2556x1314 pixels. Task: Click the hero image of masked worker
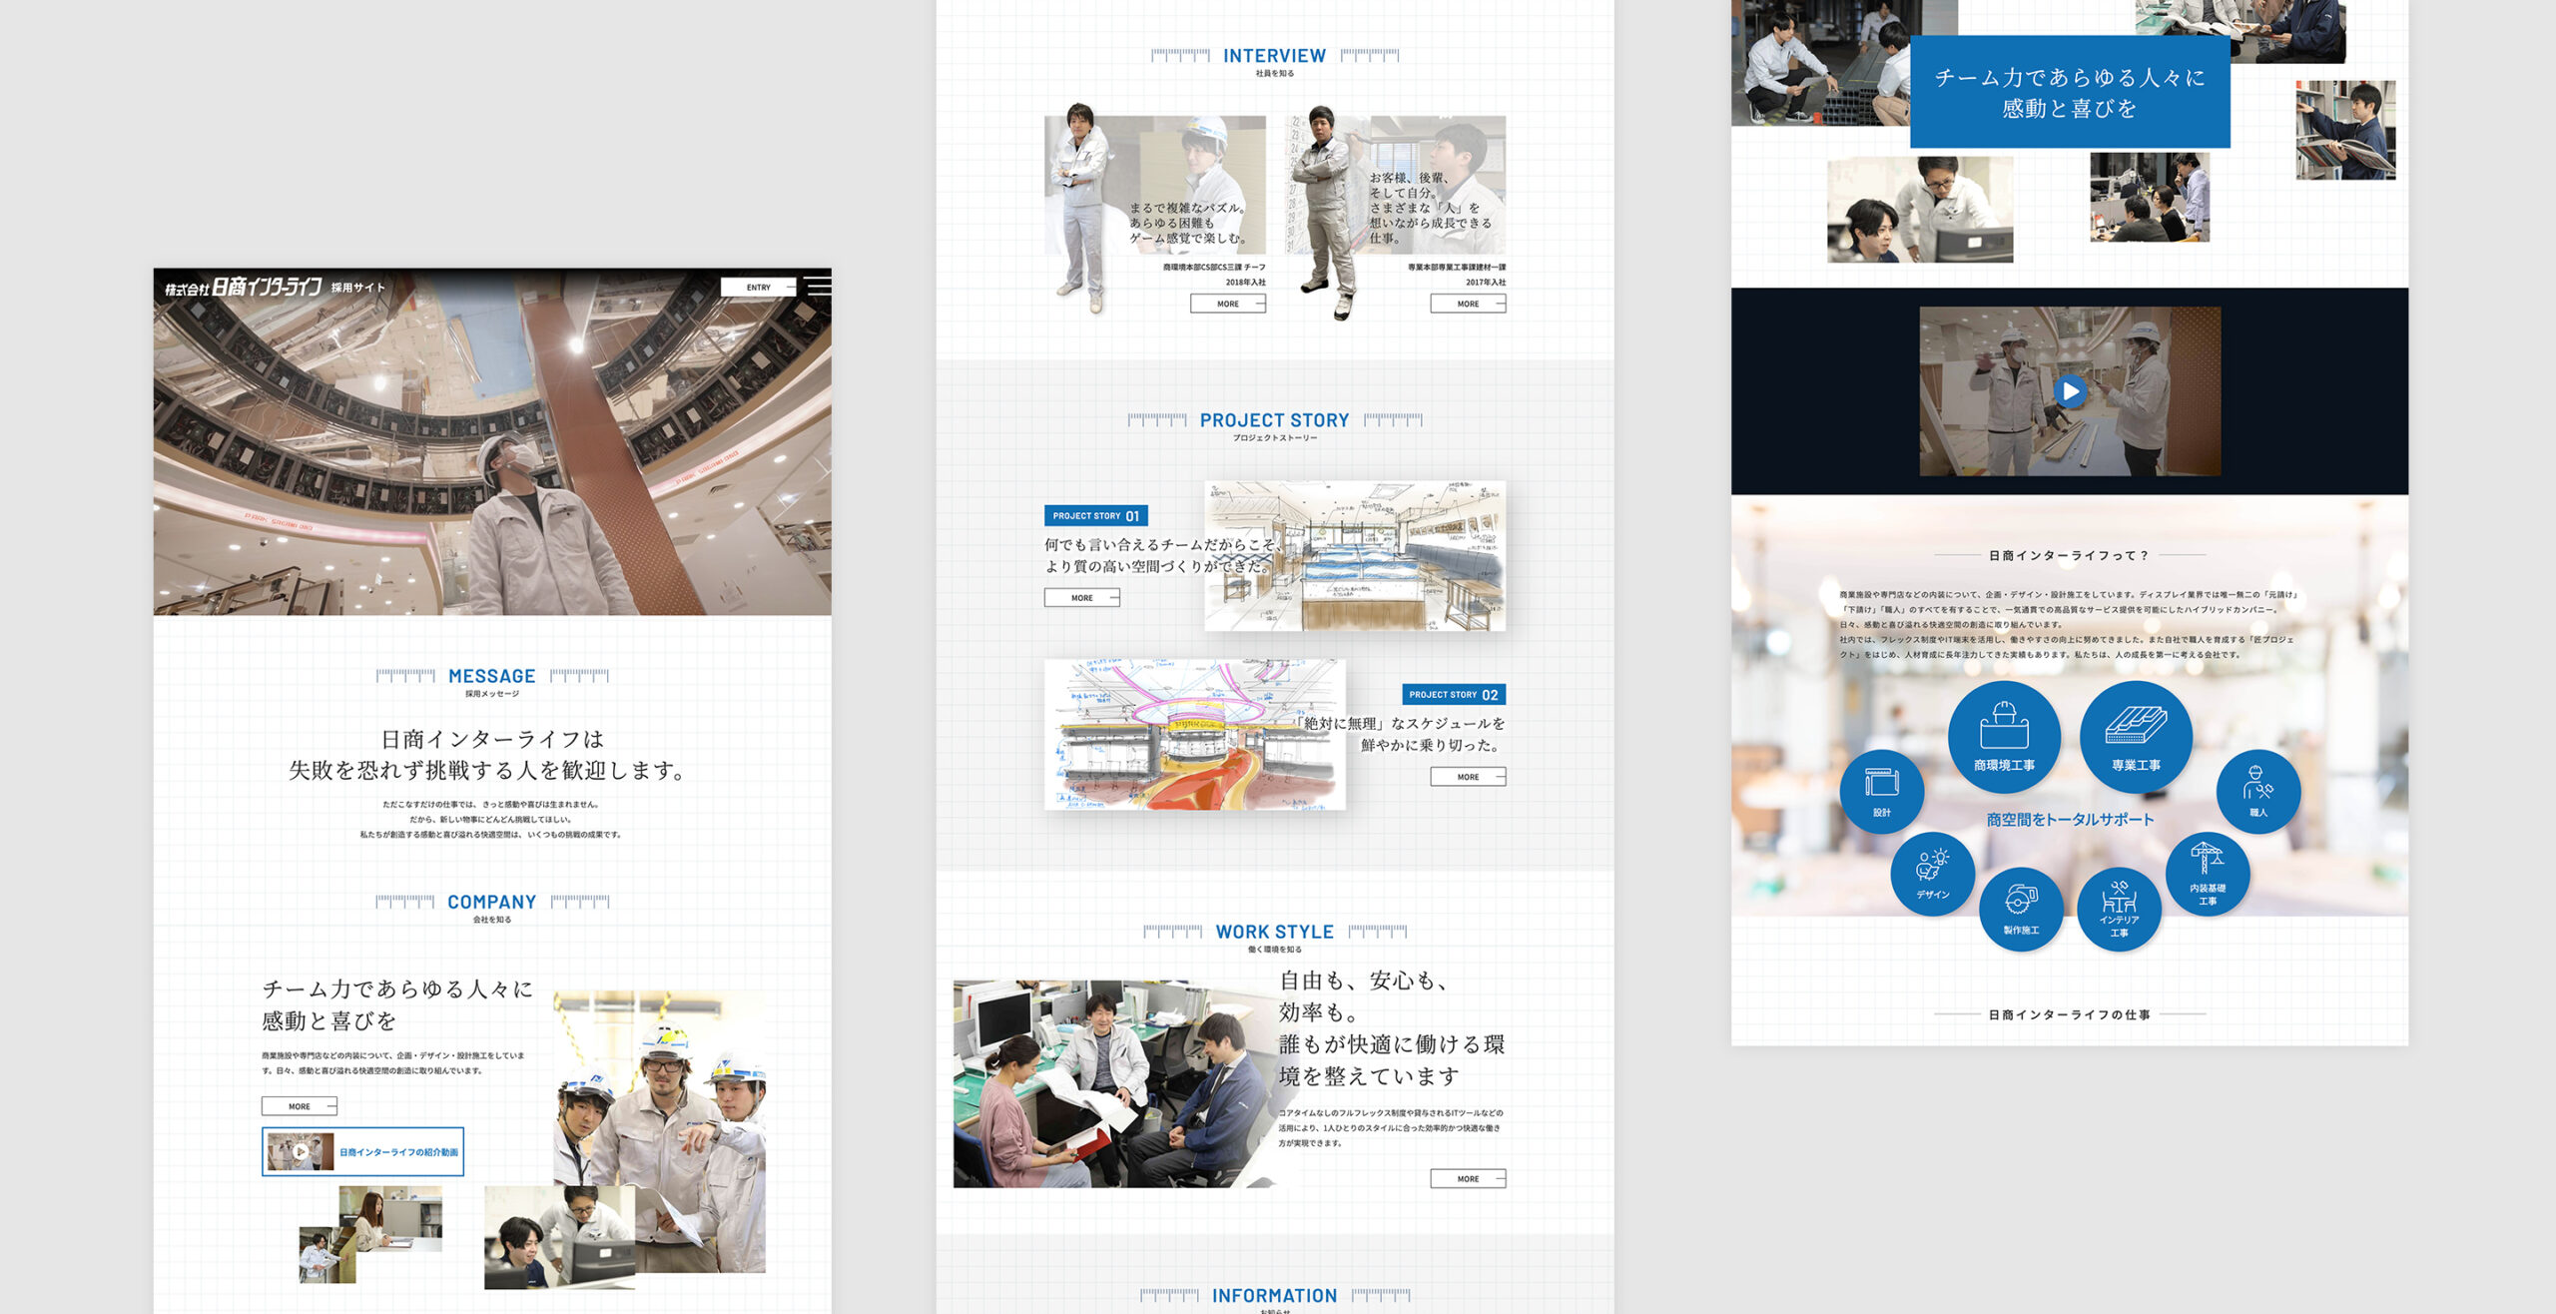[492, 441]
